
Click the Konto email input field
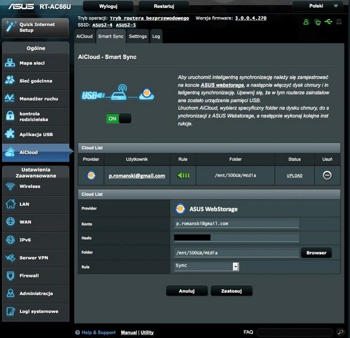coord(236,223)
